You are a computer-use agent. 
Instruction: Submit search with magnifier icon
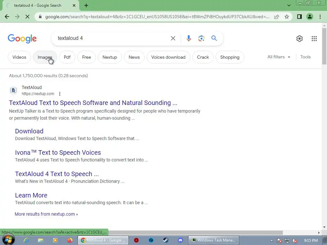[x=214, y=38]
